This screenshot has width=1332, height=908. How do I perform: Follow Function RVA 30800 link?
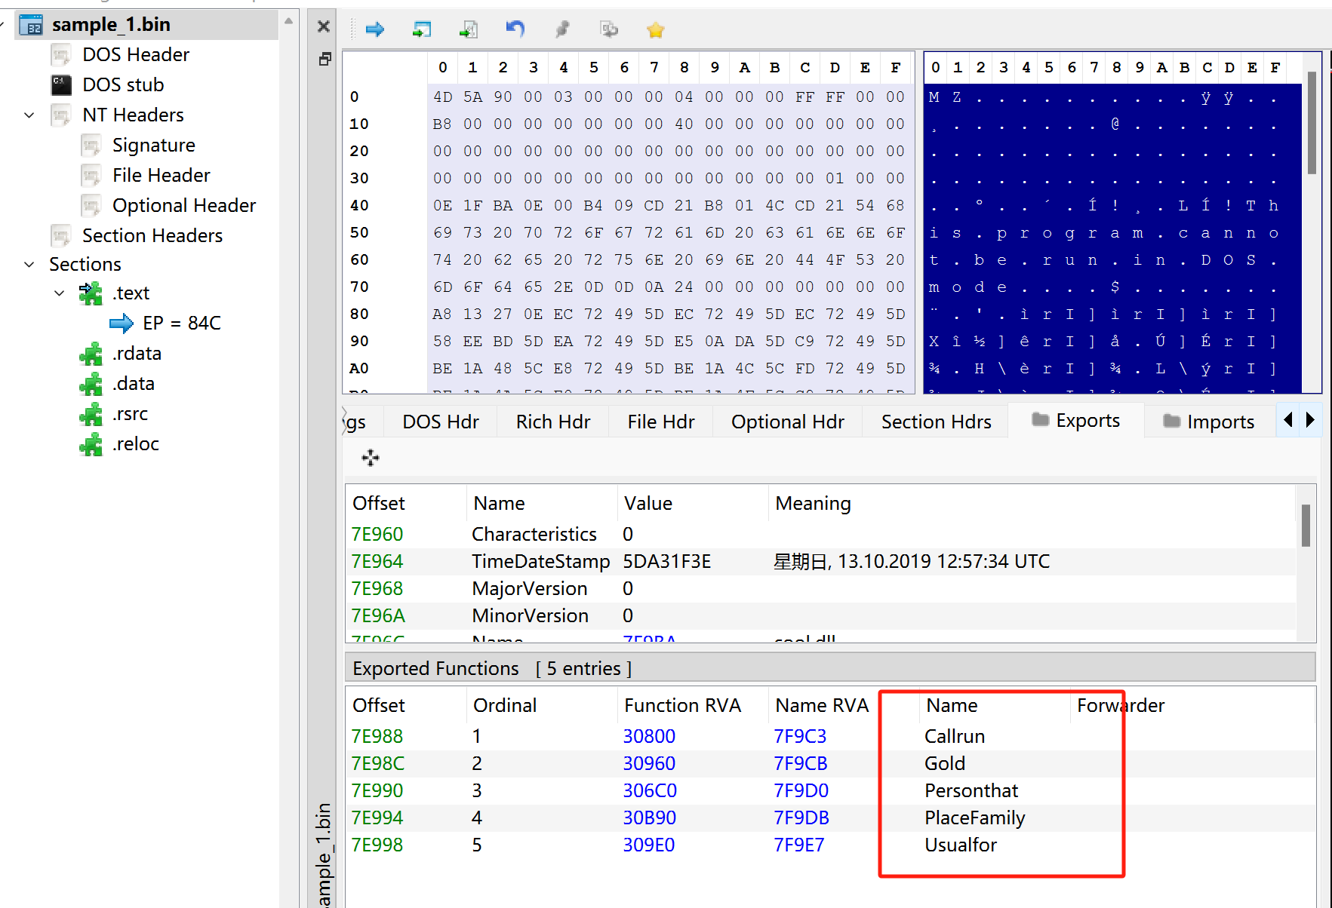(x=649, y=736)
